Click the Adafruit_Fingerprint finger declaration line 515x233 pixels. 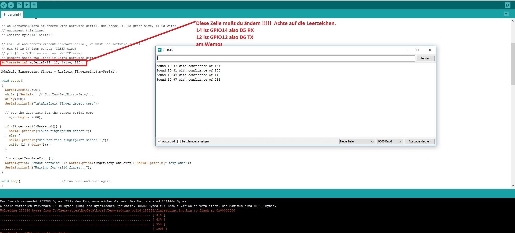pyautogui.click(x=59, y=71)
